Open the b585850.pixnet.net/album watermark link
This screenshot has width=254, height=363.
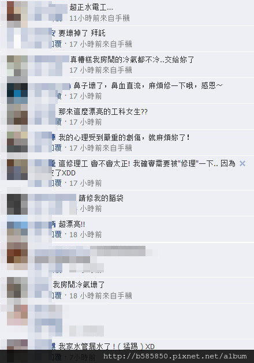point(175,356)
